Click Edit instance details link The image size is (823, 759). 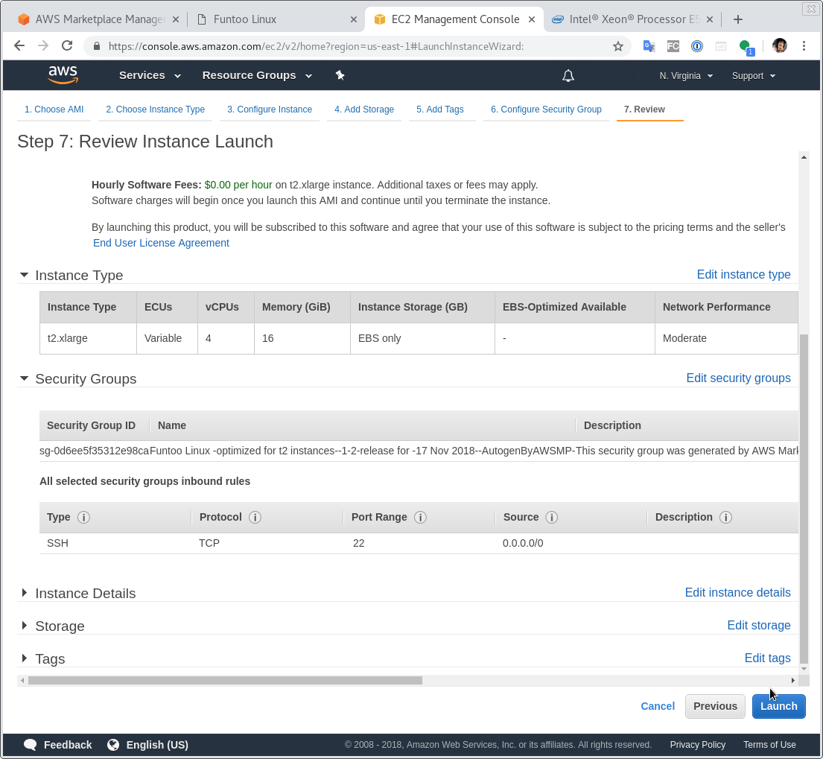tap(737, 592)
